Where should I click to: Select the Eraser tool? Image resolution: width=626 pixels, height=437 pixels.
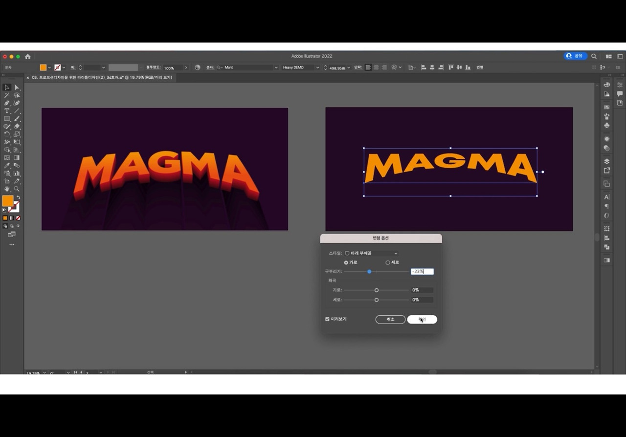pyautogui.click(x=17, y=127)
